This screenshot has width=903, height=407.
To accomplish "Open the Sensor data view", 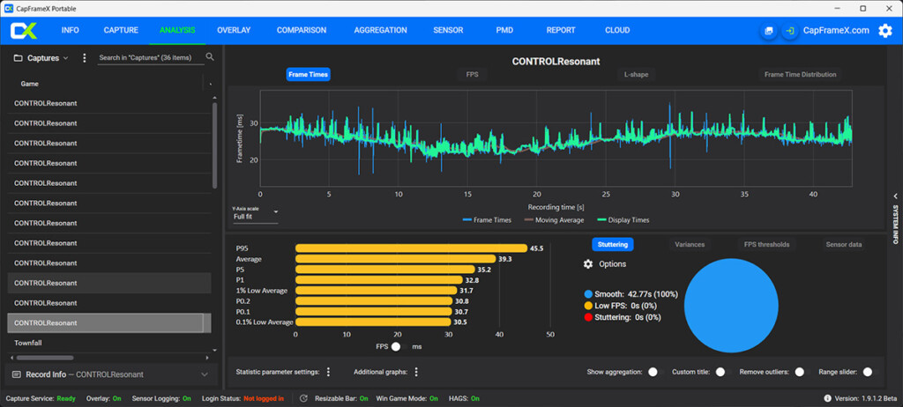I will coord(844,245).
